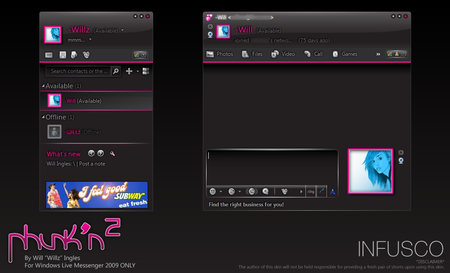Expand the small right arrow in message toolbar
This screenshot has width=450, height=273.
click(x=301, y=191)
